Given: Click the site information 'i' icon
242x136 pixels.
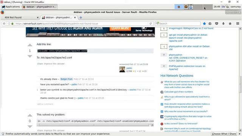Looking at the screenshot, I should 9,23.
